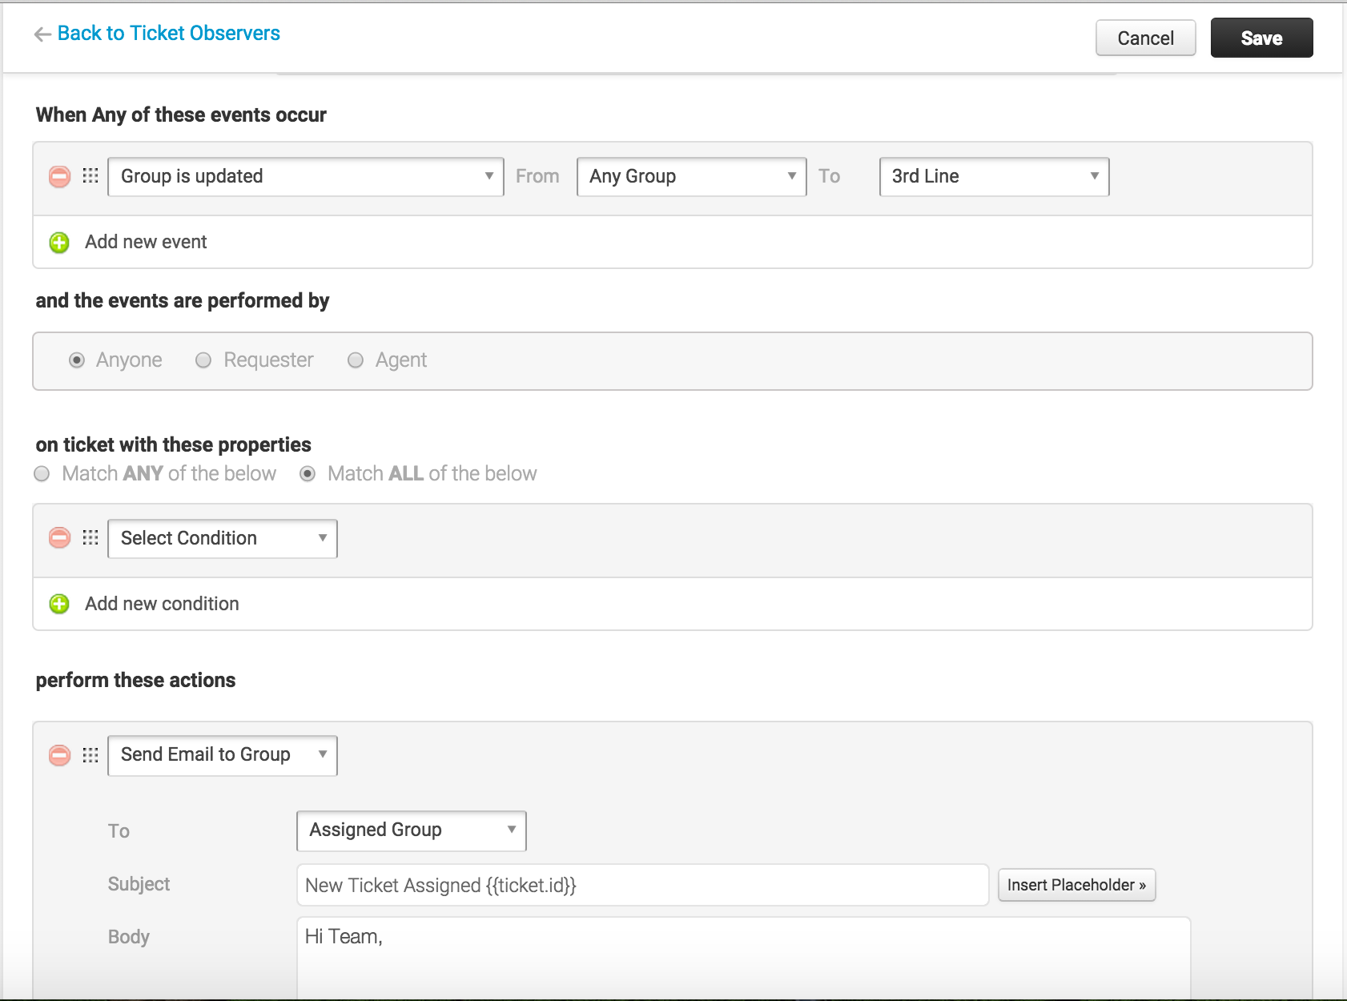Screen dimensions: 1347x1001
Task: Click into the Subject input field
Action: (x=643, y=885)
